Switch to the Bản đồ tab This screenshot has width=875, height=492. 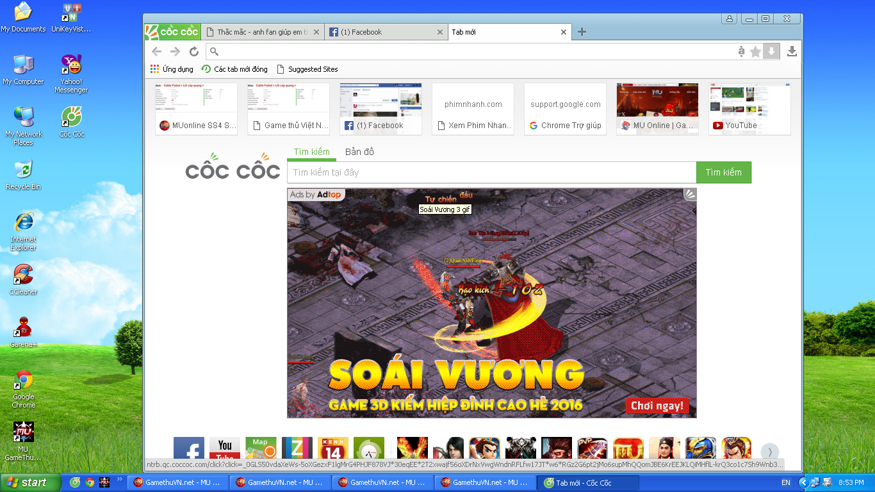click(359, 152)
